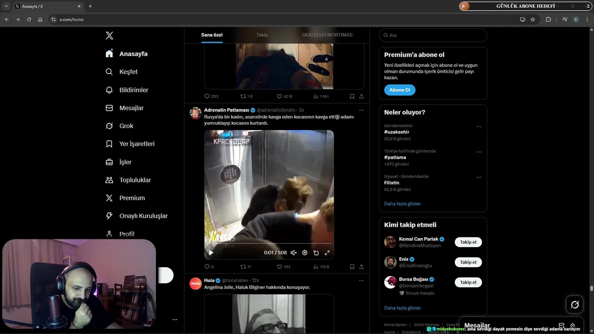Compose new message in Mesajlar drawer
Viewport: 594px width, 334px height.
(562, 326)
